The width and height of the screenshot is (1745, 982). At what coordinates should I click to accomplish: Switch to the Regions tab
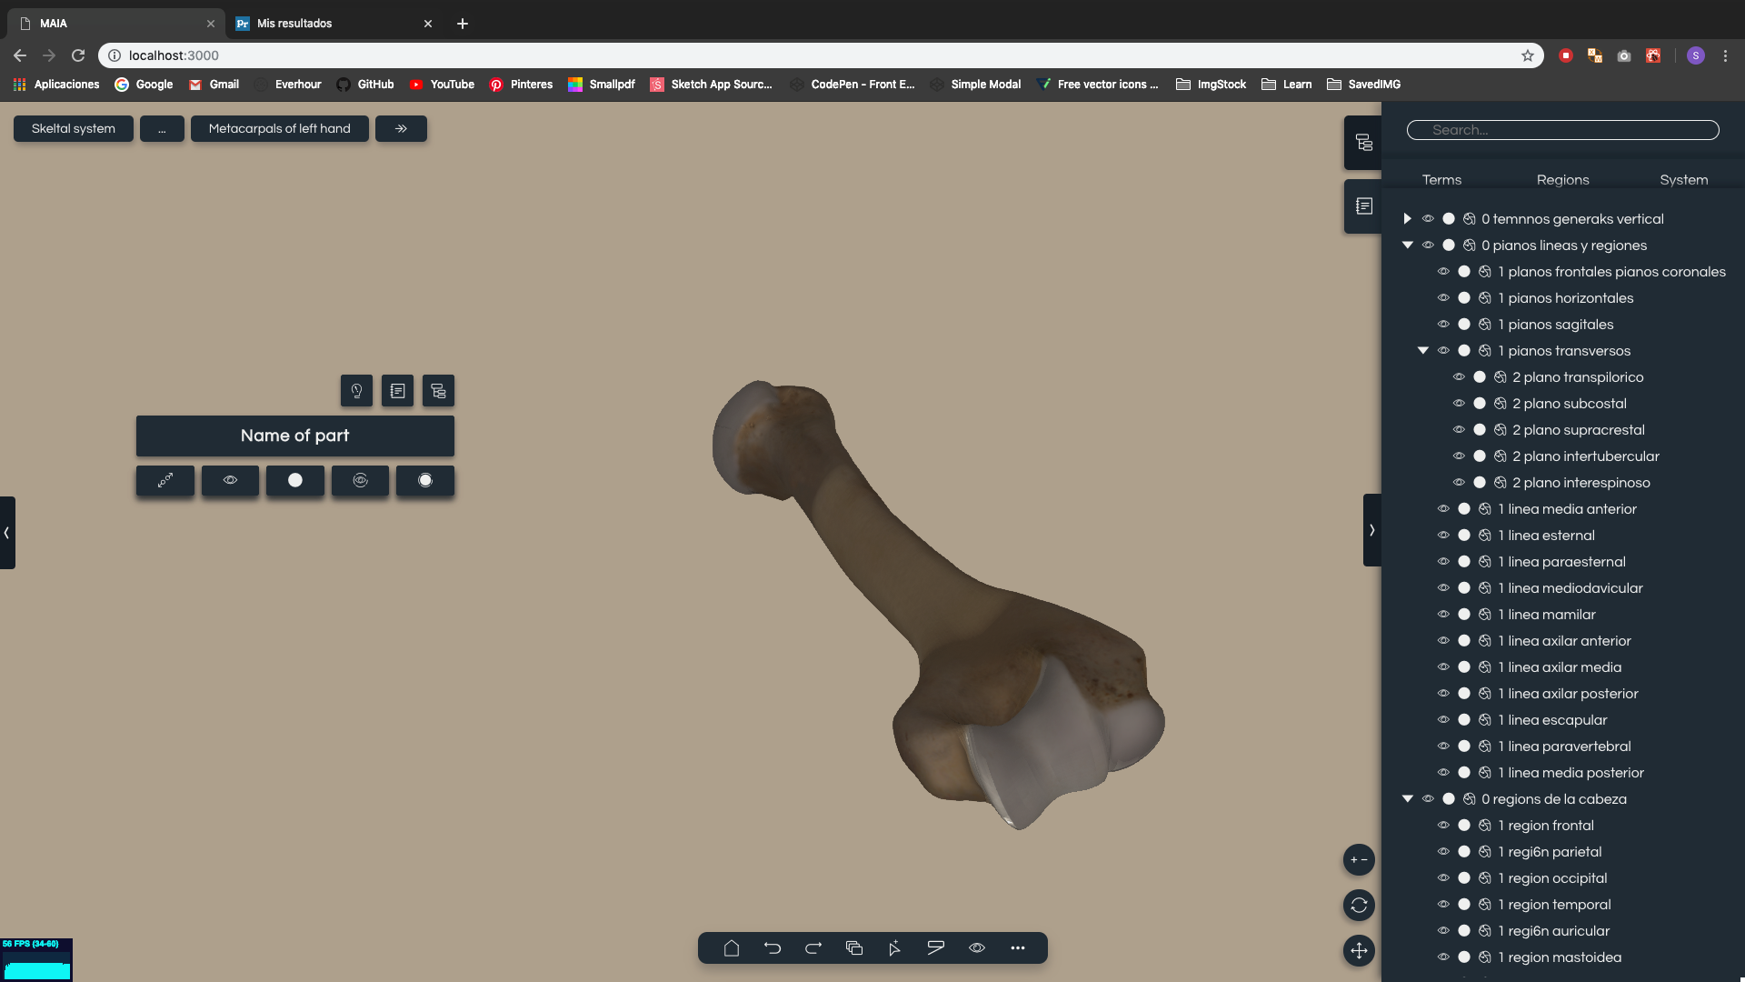click(x=1563, y=178)
